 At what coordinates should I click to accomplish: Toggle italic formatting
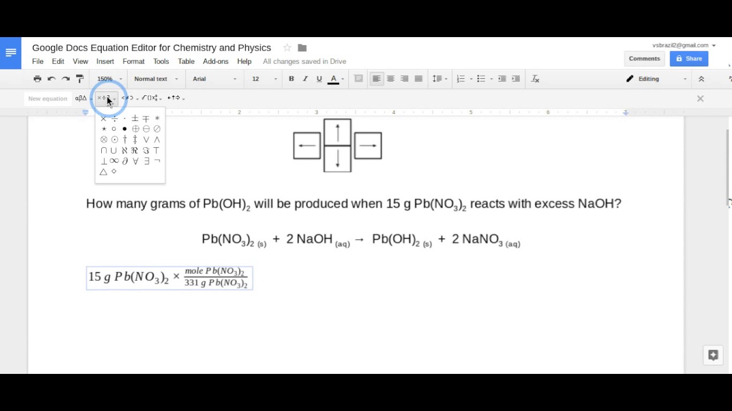click(x=305, y=79)
